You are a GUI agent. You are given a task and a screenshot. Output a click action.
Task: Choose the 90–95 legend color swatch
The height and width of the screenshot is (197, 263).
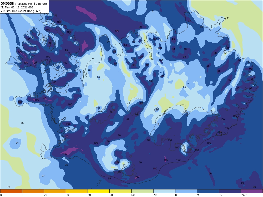pos(208,191)
